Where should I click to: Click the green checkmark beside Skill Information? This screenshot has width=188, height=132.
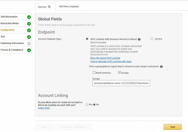click(x=29, y=17)
